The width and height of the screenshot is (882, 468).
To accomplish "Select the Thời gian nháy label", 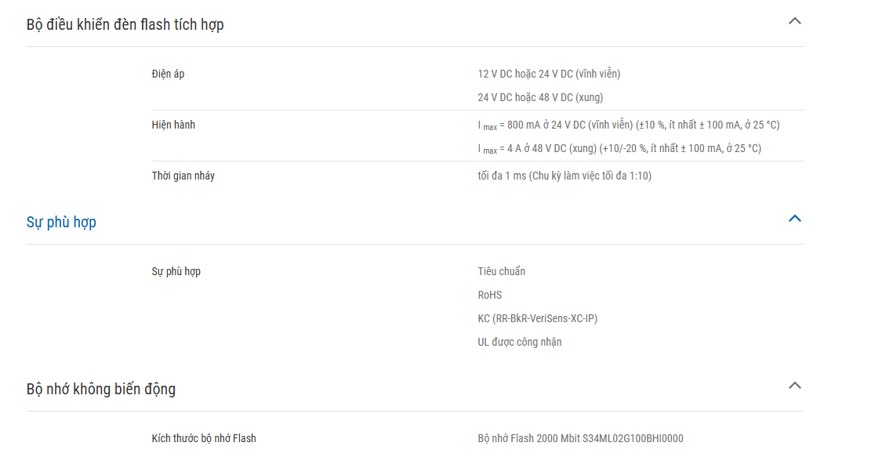I will pyautogui.click(x=183, y=176).
